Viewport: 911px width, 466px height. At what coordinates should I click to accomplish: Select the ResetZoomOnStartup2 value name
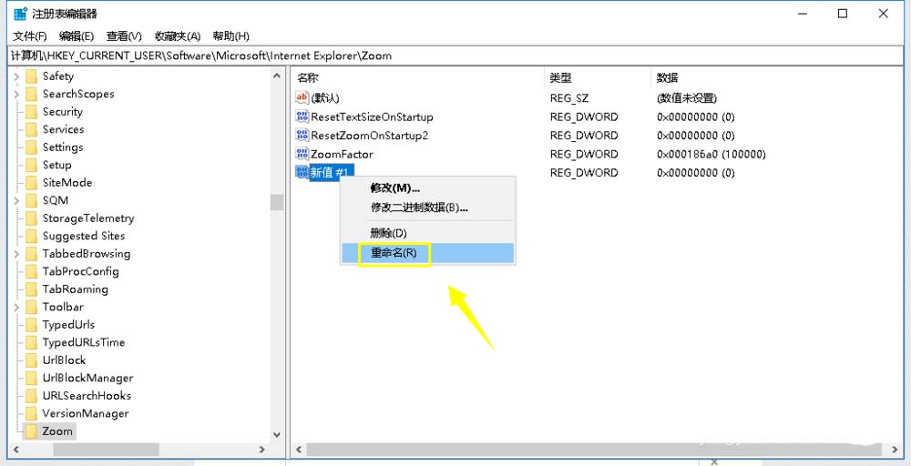tap(370, 136)
